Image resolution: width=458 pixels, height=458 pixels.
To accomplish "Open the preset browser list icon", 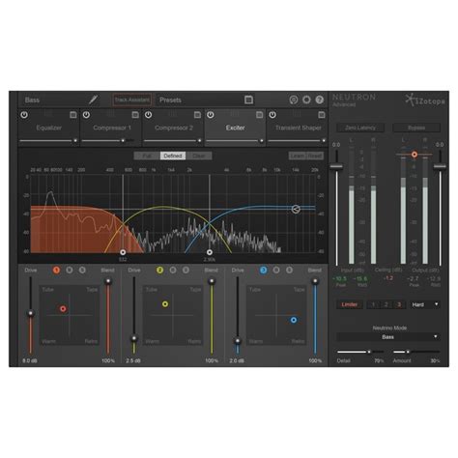I will pyautogui.click(x=248, y=100).
